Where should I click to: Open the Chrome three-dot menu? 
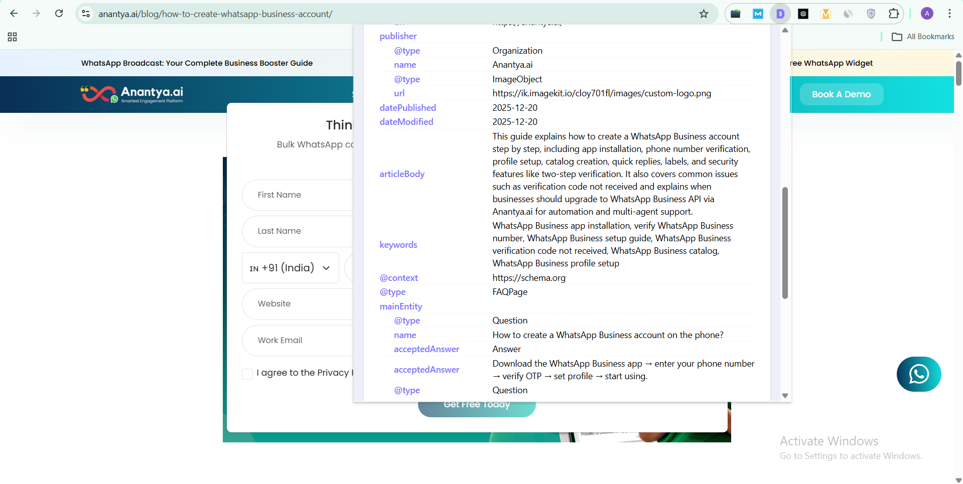pos(949,14)
